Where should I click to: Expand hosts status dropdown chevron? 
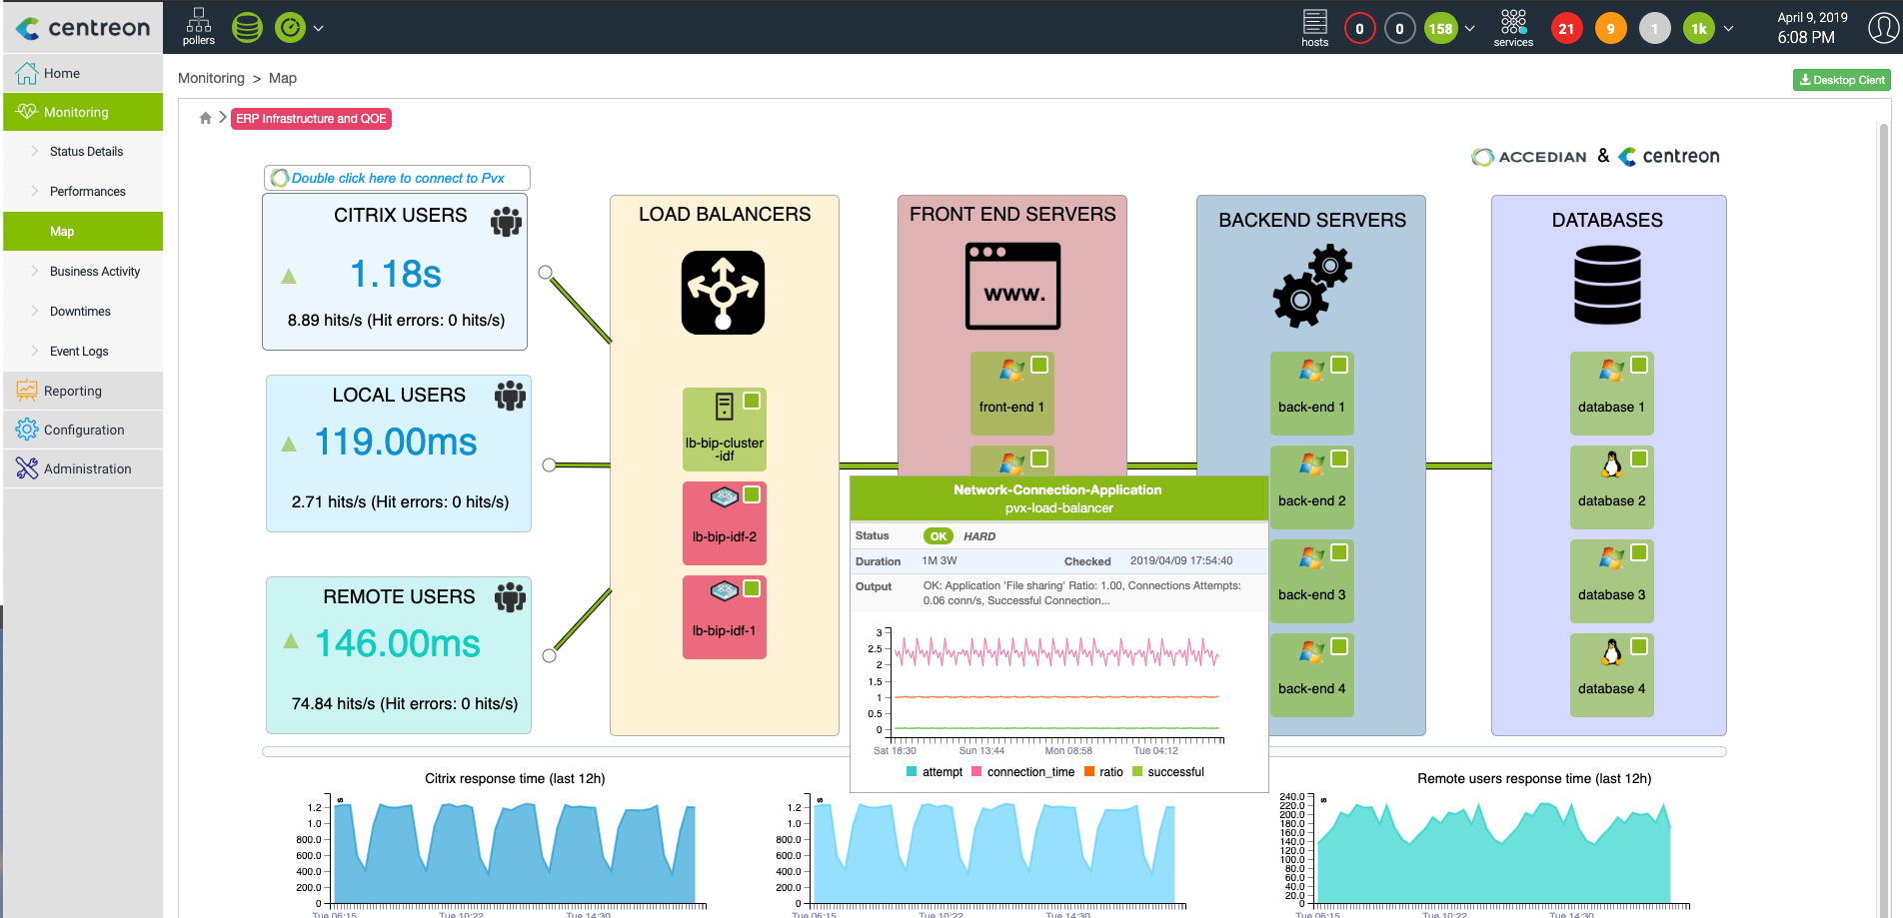pos(1469,29)
